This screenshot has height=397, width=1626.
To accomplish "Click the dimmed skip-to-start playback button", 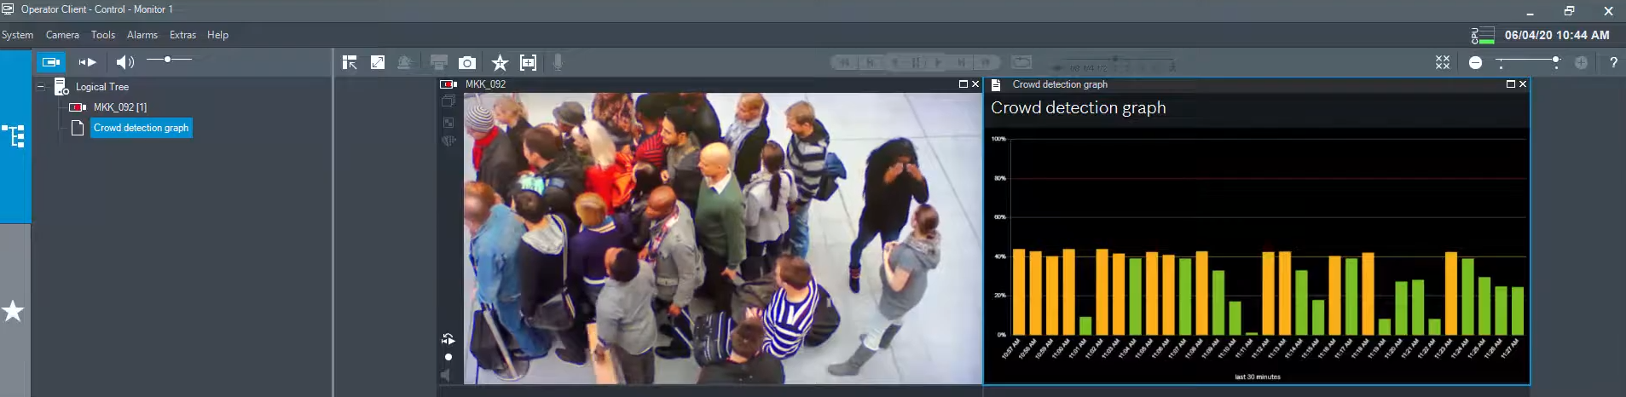I will (x=844, y=62).
